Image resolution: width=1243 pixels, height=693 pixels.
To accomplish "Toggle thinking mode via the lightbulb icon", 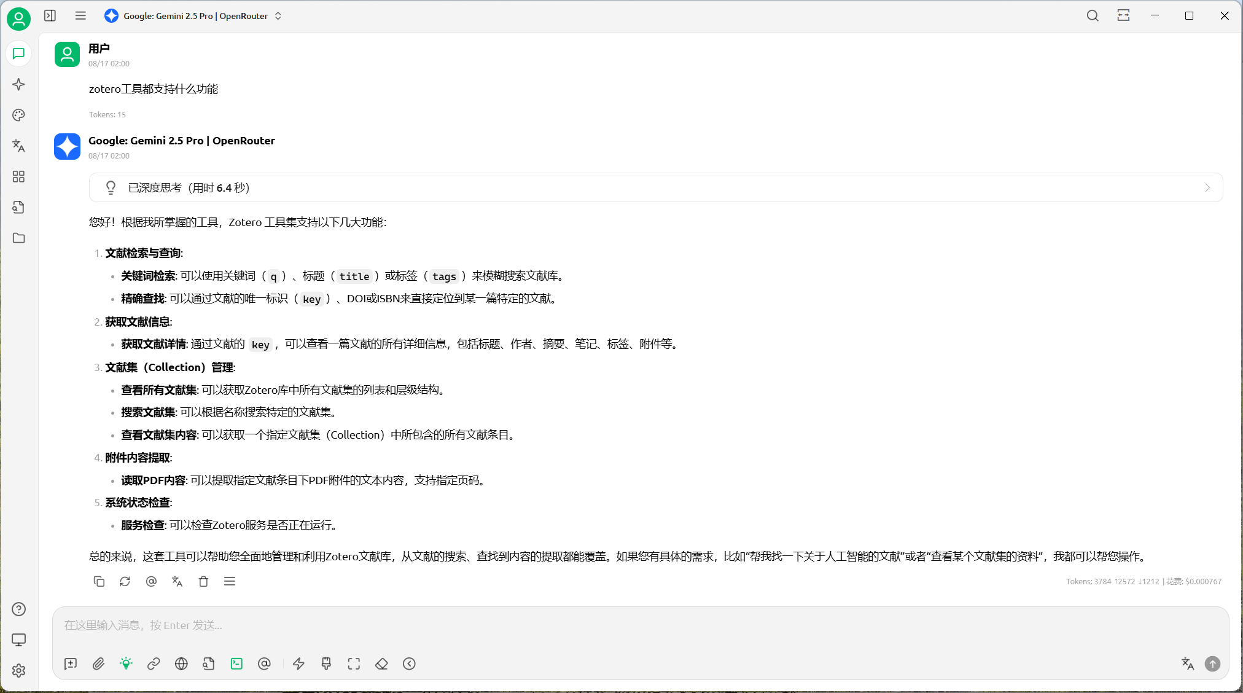I will coord(126,664).
